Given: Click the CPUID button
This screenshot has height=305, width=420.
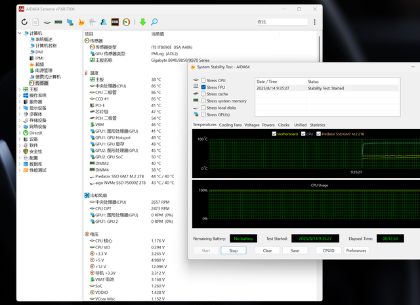Looking at the screenshot, I should pyautogui.click(x=329, y=250).
